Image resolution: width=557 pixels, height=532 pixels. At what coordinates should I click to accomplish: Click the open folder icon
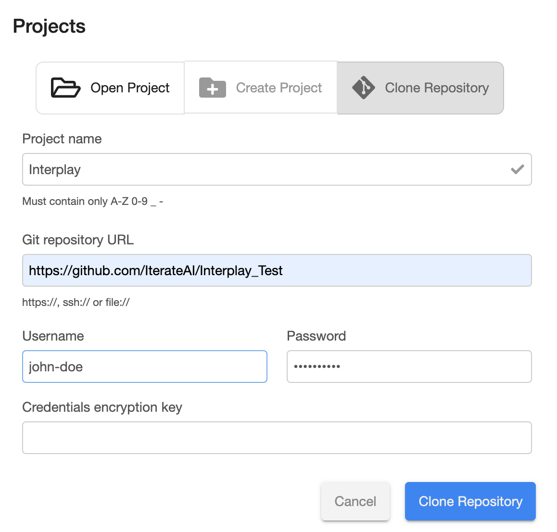[x=66, y=88]
